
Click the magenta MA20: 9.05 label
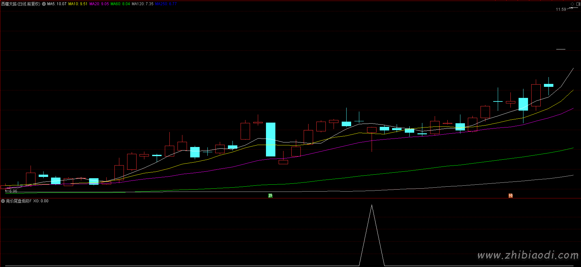pos(99,4)
